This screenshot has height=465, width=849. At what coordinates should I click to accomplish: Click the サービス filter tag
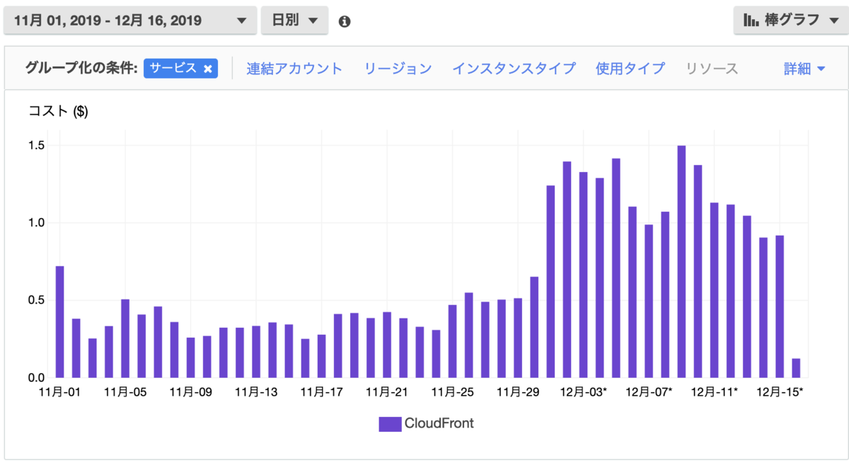(x=175, y=68)
